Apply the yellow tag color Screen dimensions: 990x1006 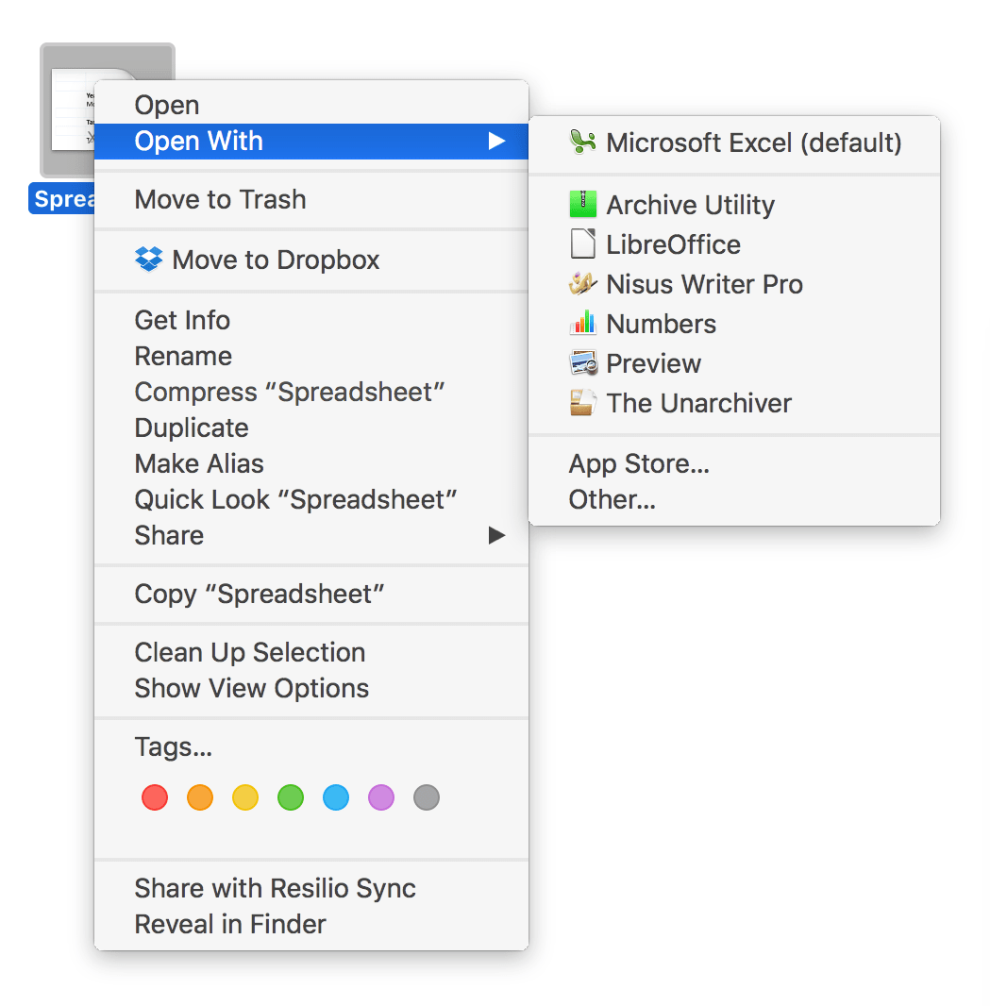(x=245, y=797)
